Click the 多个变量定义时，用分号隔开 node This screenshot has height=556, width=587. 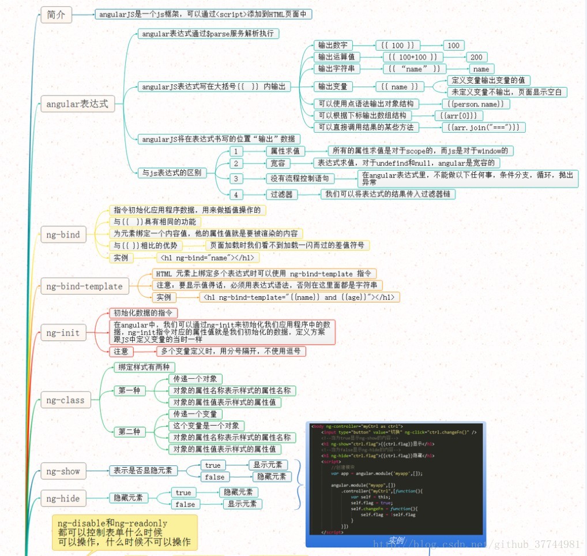click(x=231, y=351)
